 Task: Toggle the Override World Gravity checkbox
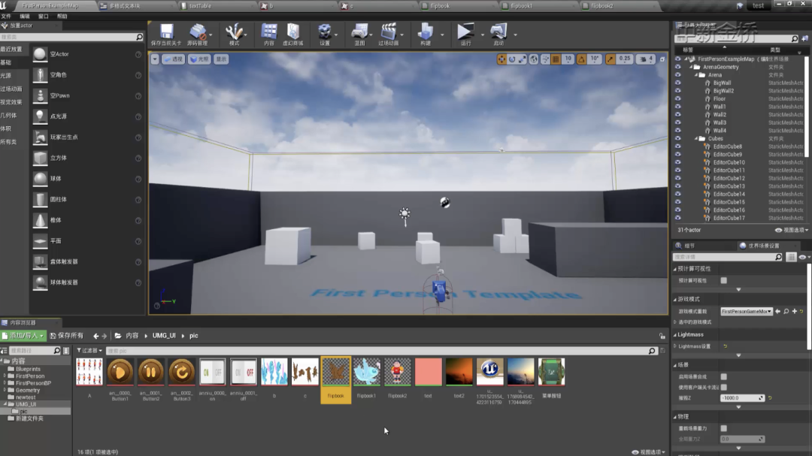[723, 428]
